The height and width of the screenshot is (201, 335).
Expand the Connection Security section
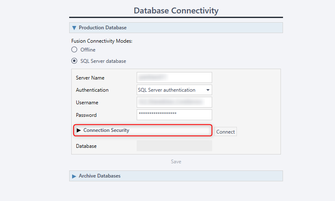143,130
